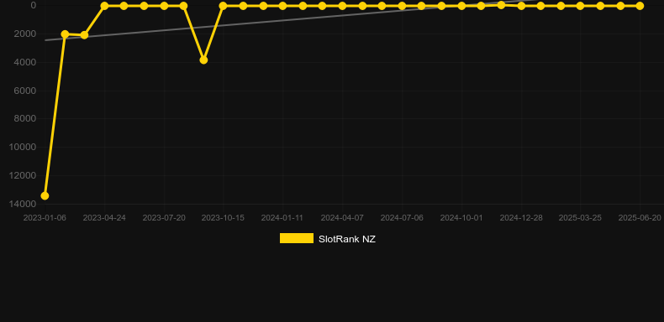The width and height of the screenshot is (664, 322).
Task: Click the data point above 2024-01-11
Action: coord(282,6)
